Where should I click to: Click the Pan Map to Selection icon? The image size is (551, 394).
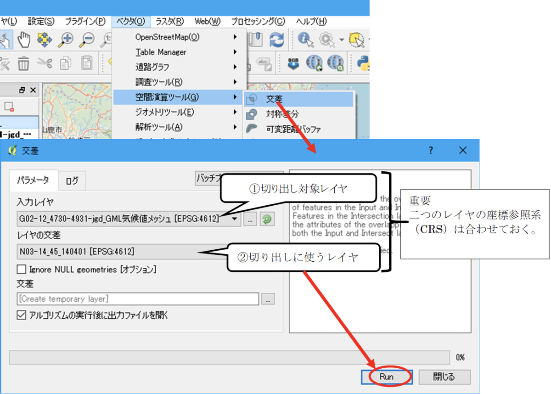pyautogui.click(x=45, y=40)
